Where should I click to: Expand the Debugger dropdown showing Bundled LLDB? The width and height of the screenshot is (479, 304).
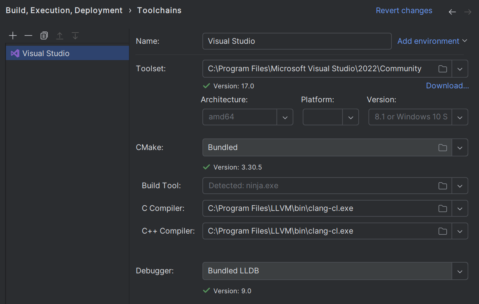click(x=460, y=271)
